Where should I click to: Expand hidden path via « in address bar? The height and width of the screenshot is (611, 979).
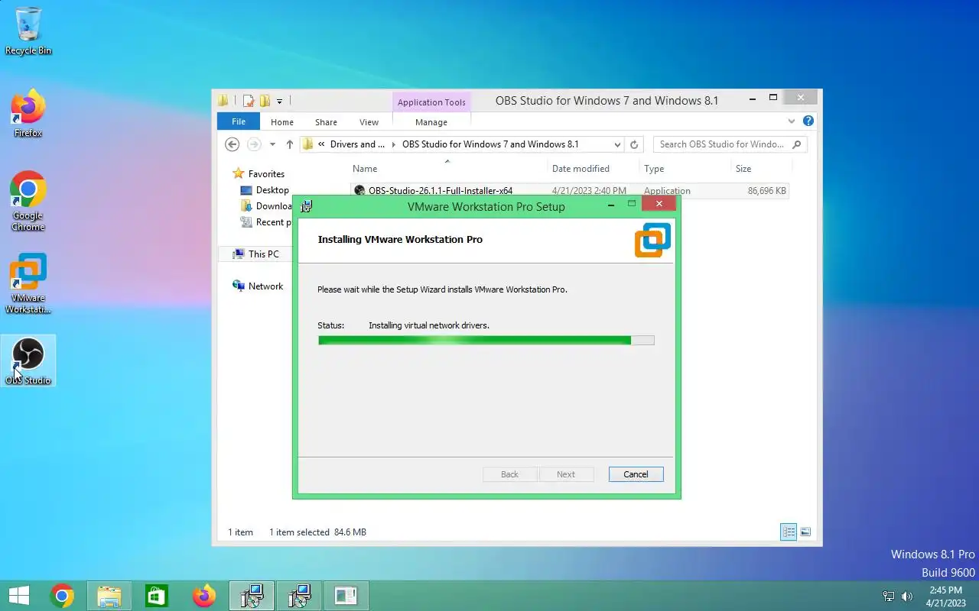tap(322, 144)
